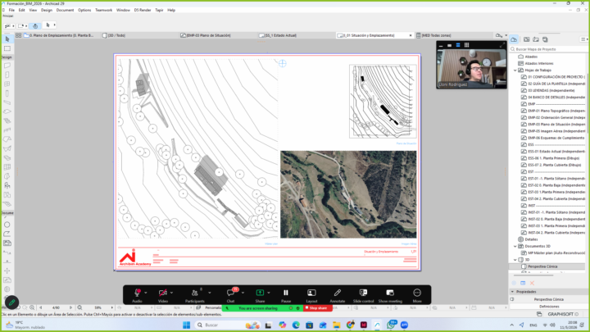
Task: Open View Map icon in Navigator
Action: [x=526, y=39]
